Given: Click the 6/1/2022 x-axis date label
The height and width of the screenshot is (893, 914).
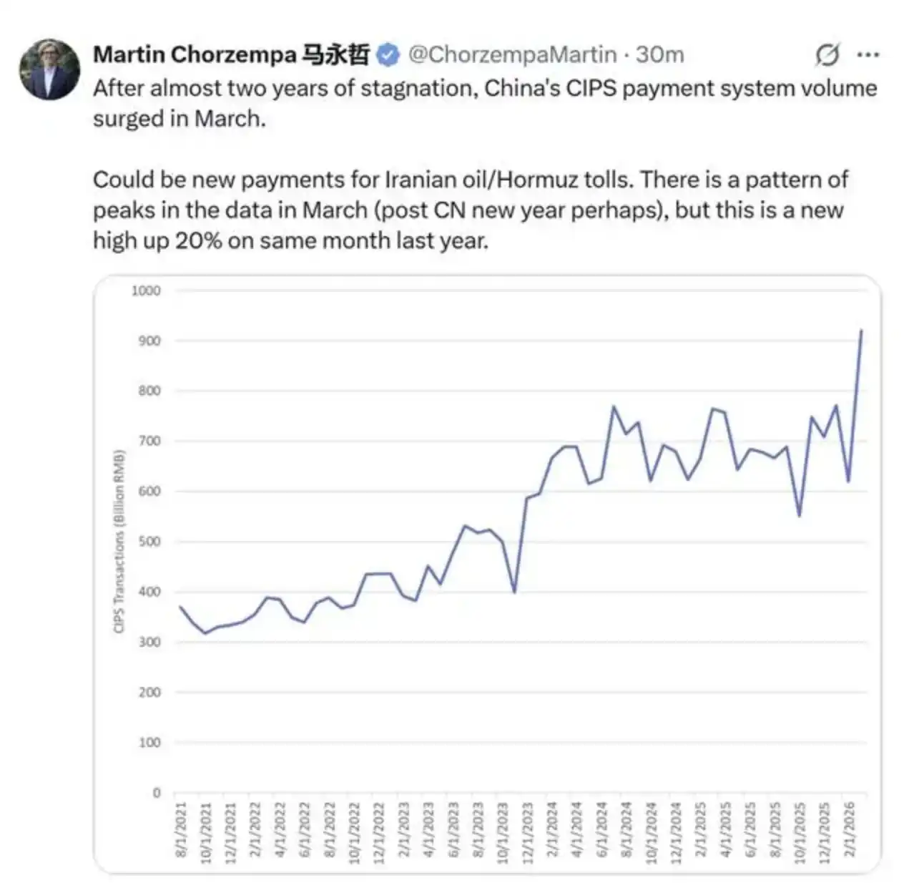Looking at the screenshot, I should pyautogui.click(x=305, y=831).
